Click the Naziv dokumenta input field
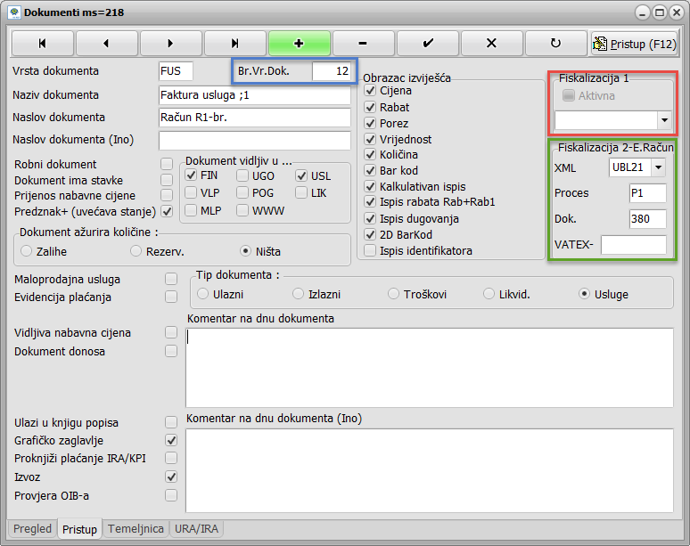This screenshot has height=546, width=690. (254, 95)
